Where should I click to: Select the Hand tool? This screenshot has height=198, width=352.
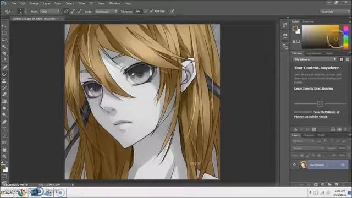click(x=4, y=150)
